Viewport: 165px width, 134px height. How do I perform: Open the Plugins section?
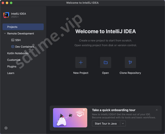click(12, 66)
